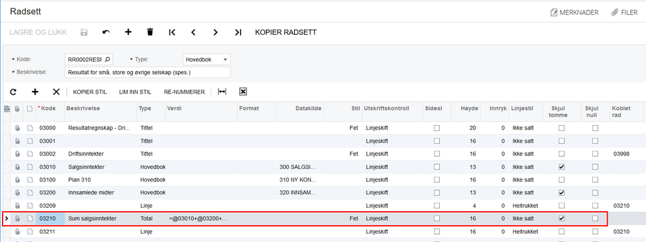Viewport: 646px width, 242px height.
Task: Toggle Skjul tomme in row 03002
Action: (561, 154)
